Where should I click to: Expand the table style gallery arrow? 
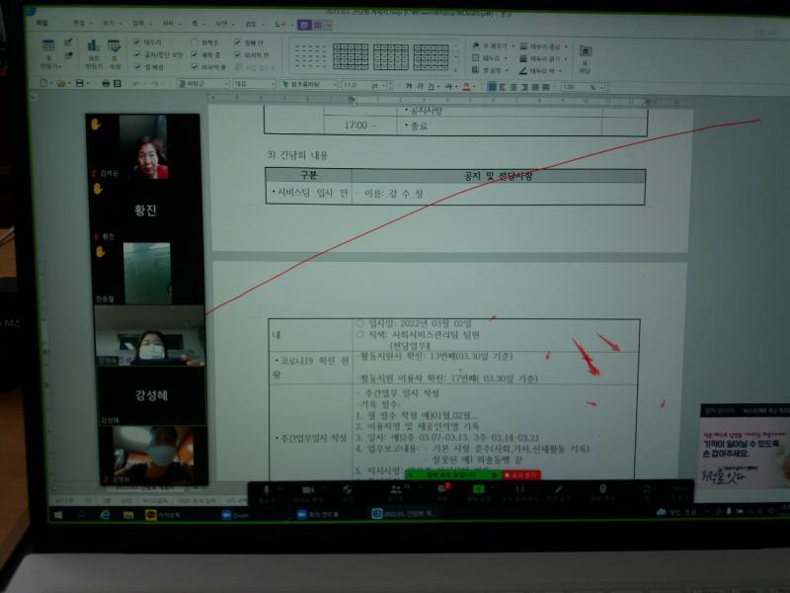[455, 69]
